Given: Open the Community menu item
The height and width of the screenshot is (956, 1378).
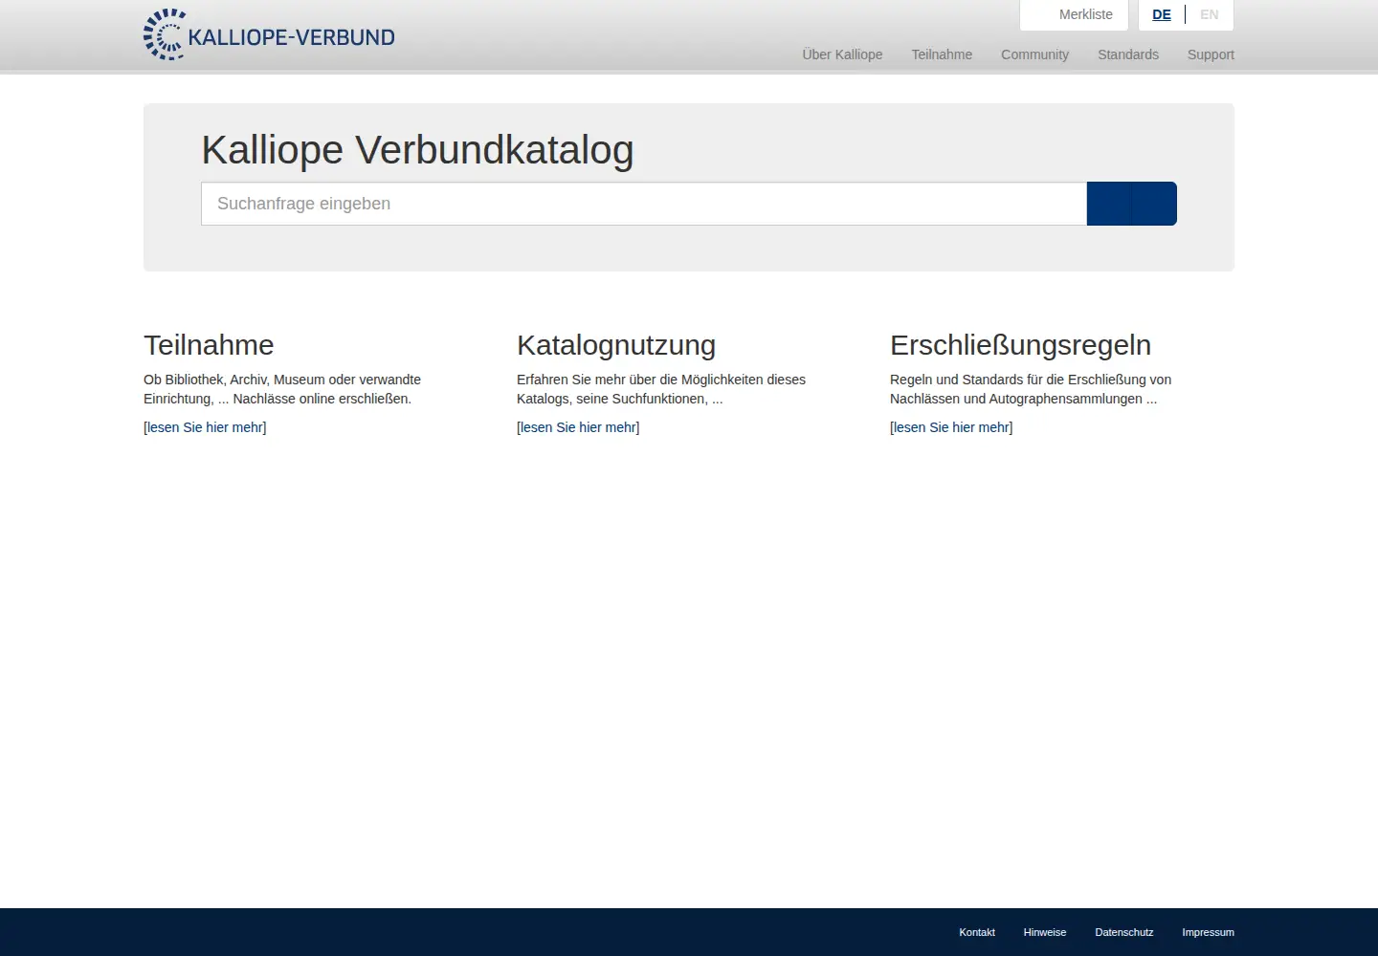Looking at the screenshot, I should pos(1034,54).
